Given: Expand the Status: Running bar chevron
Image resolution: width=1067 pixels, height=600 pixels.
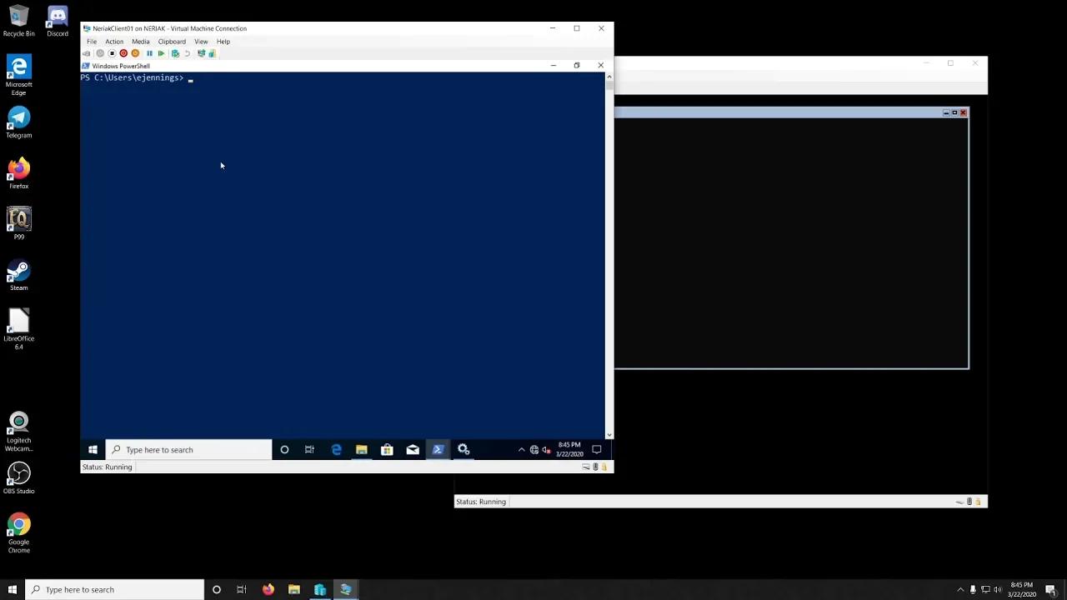Looking at the screenshot, I should (x=586, y=467).
